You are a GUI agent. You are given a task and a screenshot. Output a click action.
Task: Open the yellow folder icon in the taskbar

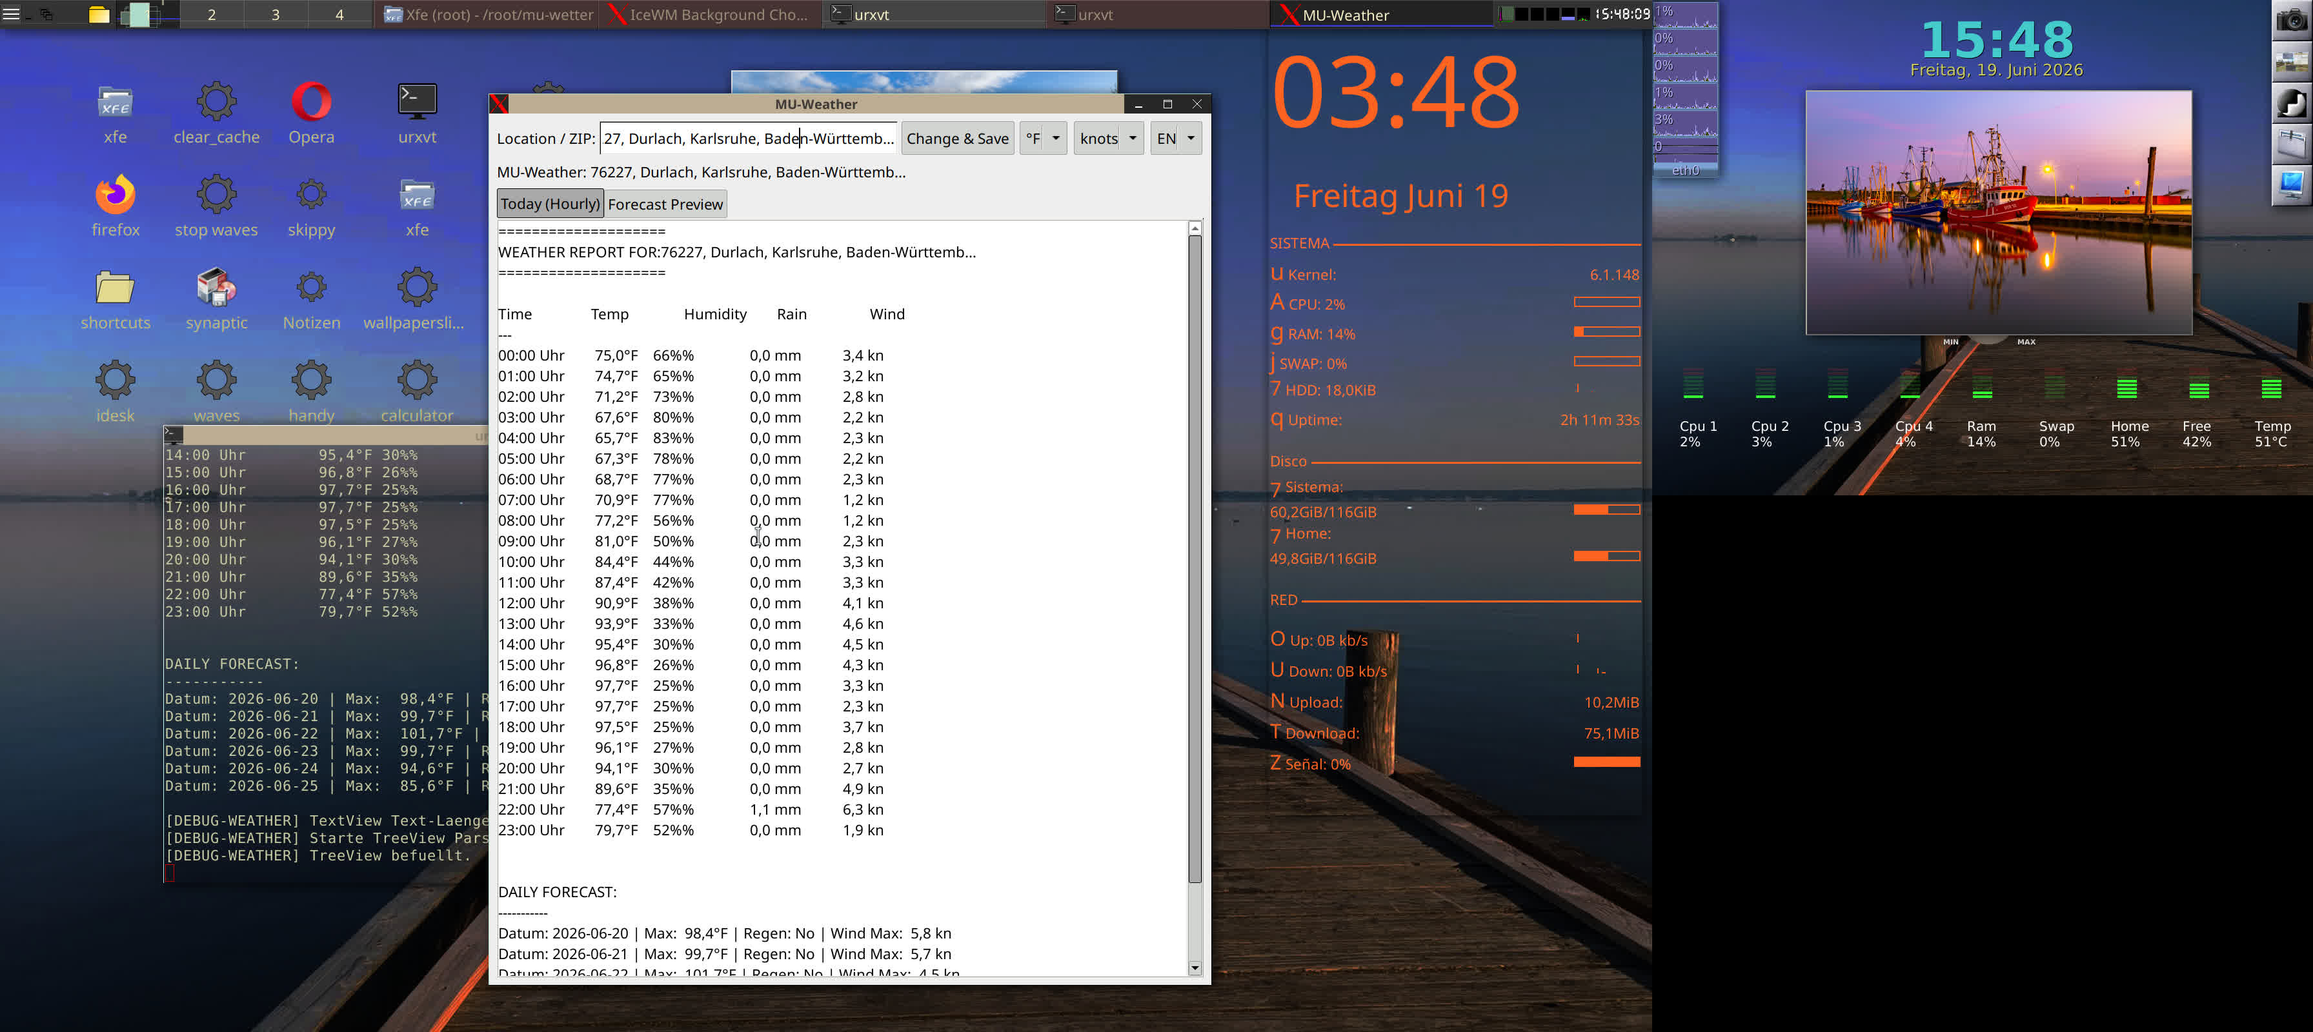tap(99, 14)
